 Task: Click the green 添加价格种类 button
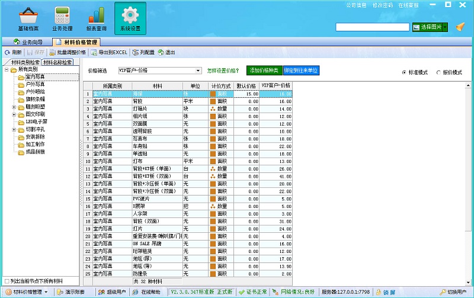click(x=264, y=71)
